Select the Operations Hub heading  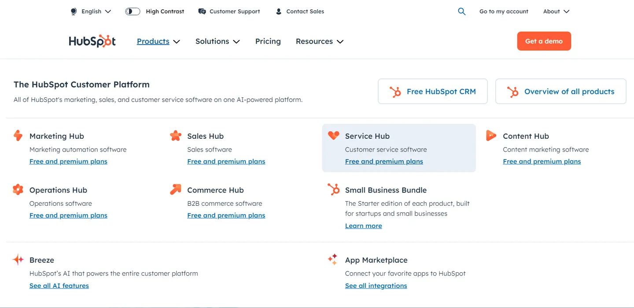click(x=58, y=190)
